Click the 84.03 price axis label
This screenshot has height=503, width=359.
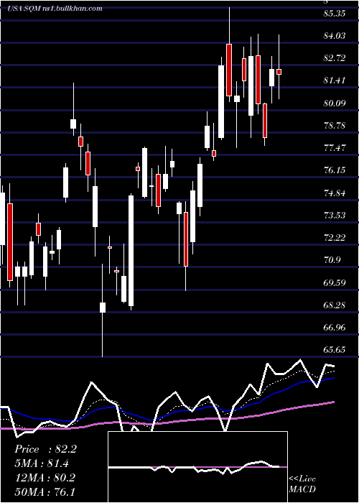point(335,36)
